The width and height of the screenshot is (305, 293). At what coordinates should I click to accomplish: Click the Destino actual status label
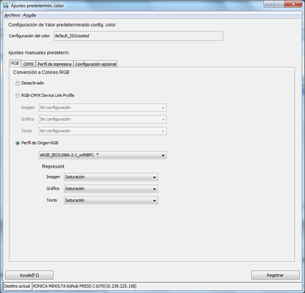[x=17, y=286]
